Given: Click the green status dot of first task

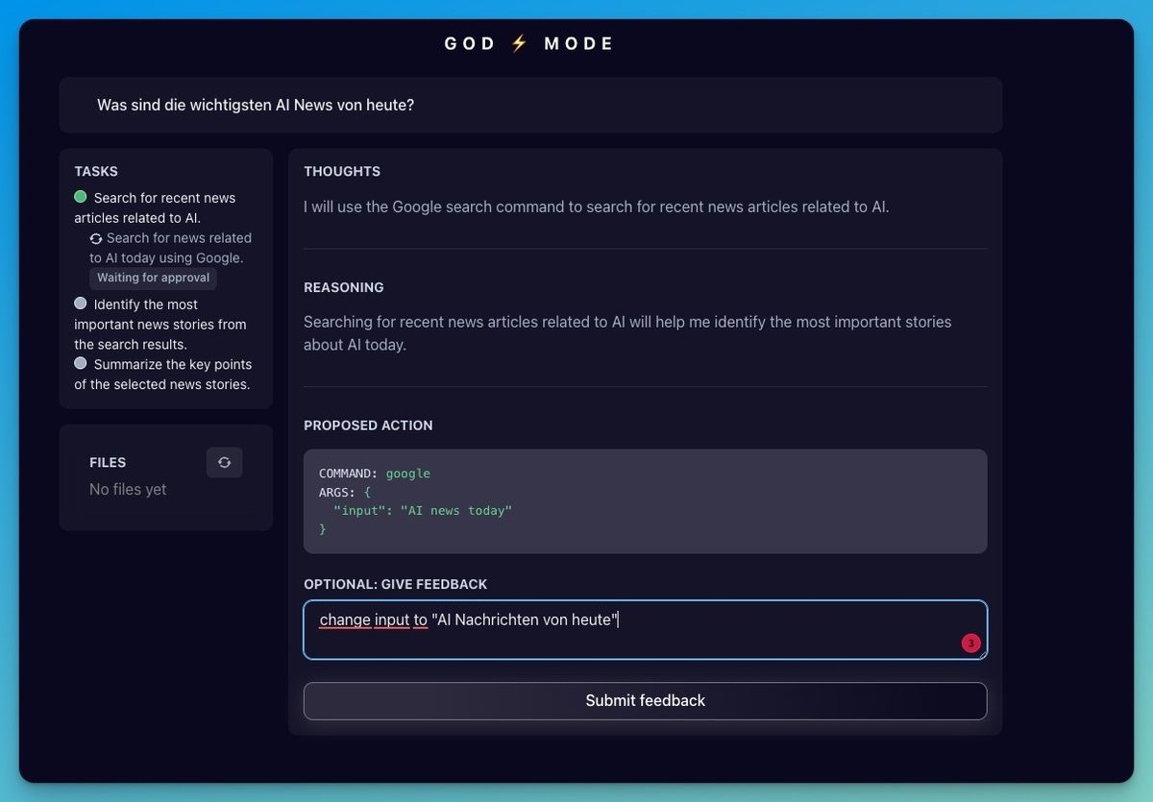Looking at the screenshot, I should 81,197.
